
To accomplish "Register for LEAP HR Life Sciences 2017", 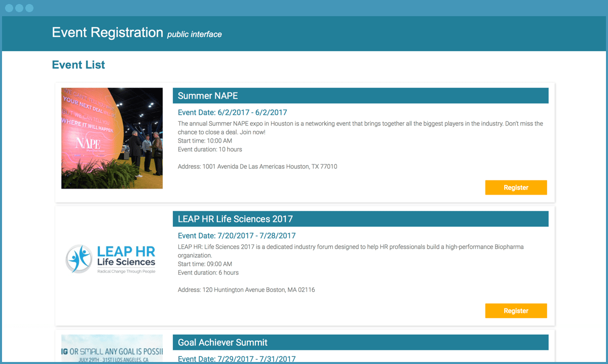I will (x=516, y=311).
